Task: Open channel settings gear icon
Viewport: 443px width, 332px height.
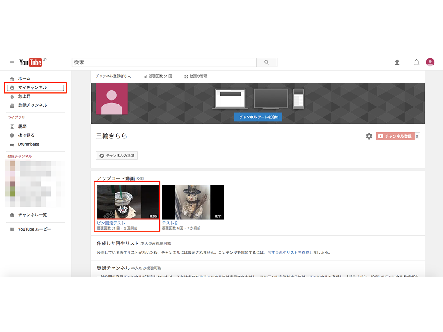Action: point(369,136)
